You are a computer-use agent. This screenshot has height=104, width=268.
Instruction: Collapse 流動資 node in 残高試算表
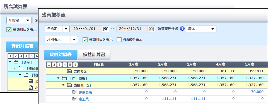15,68
